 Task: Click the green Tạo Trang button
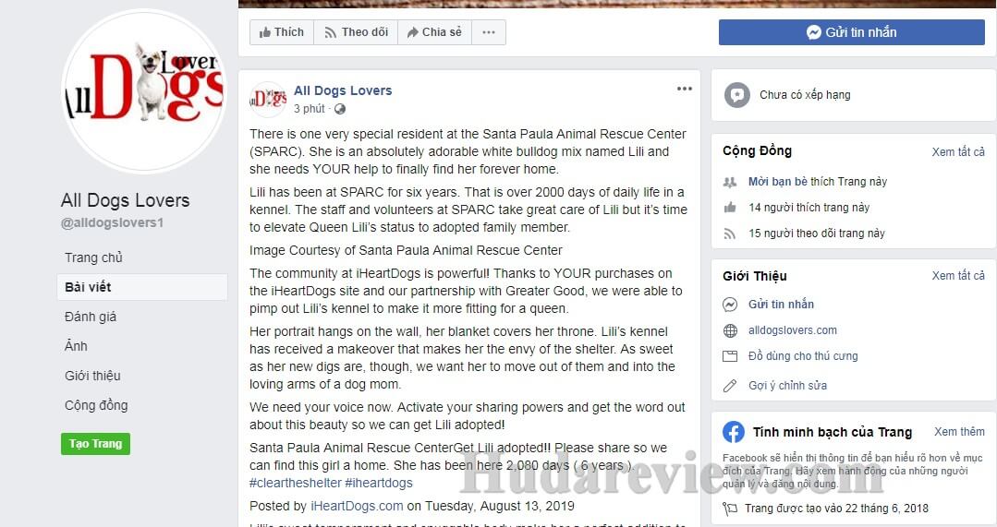click(x=95, y=444)
